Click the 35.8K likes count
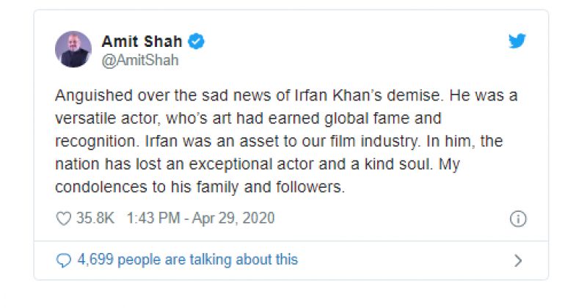The width and height of the screenshot is (587, 308). 95,219
